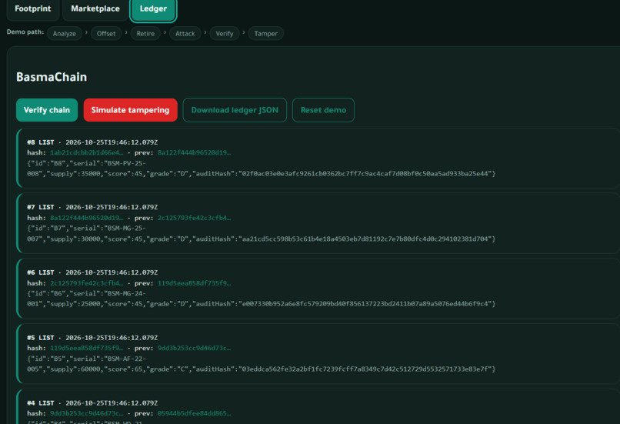Open the Marketplace tab
620x424 pixels.
tap(95, 8)
